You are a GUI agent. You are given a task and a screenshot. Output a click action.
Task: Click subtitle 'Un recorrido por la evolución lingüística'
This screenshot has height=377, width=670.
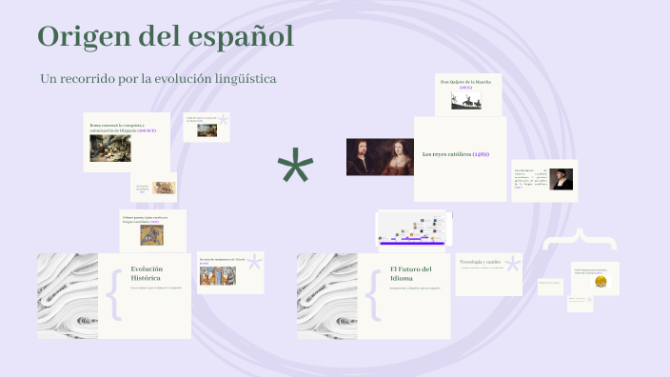pyautogui.click(x=158, y=79)
